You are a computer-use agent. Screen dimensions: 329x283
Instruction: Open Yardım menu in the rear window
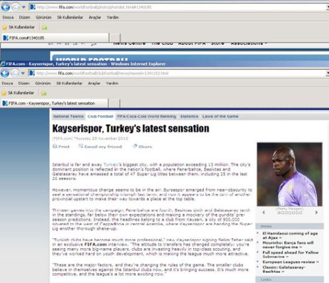[113, 17]
